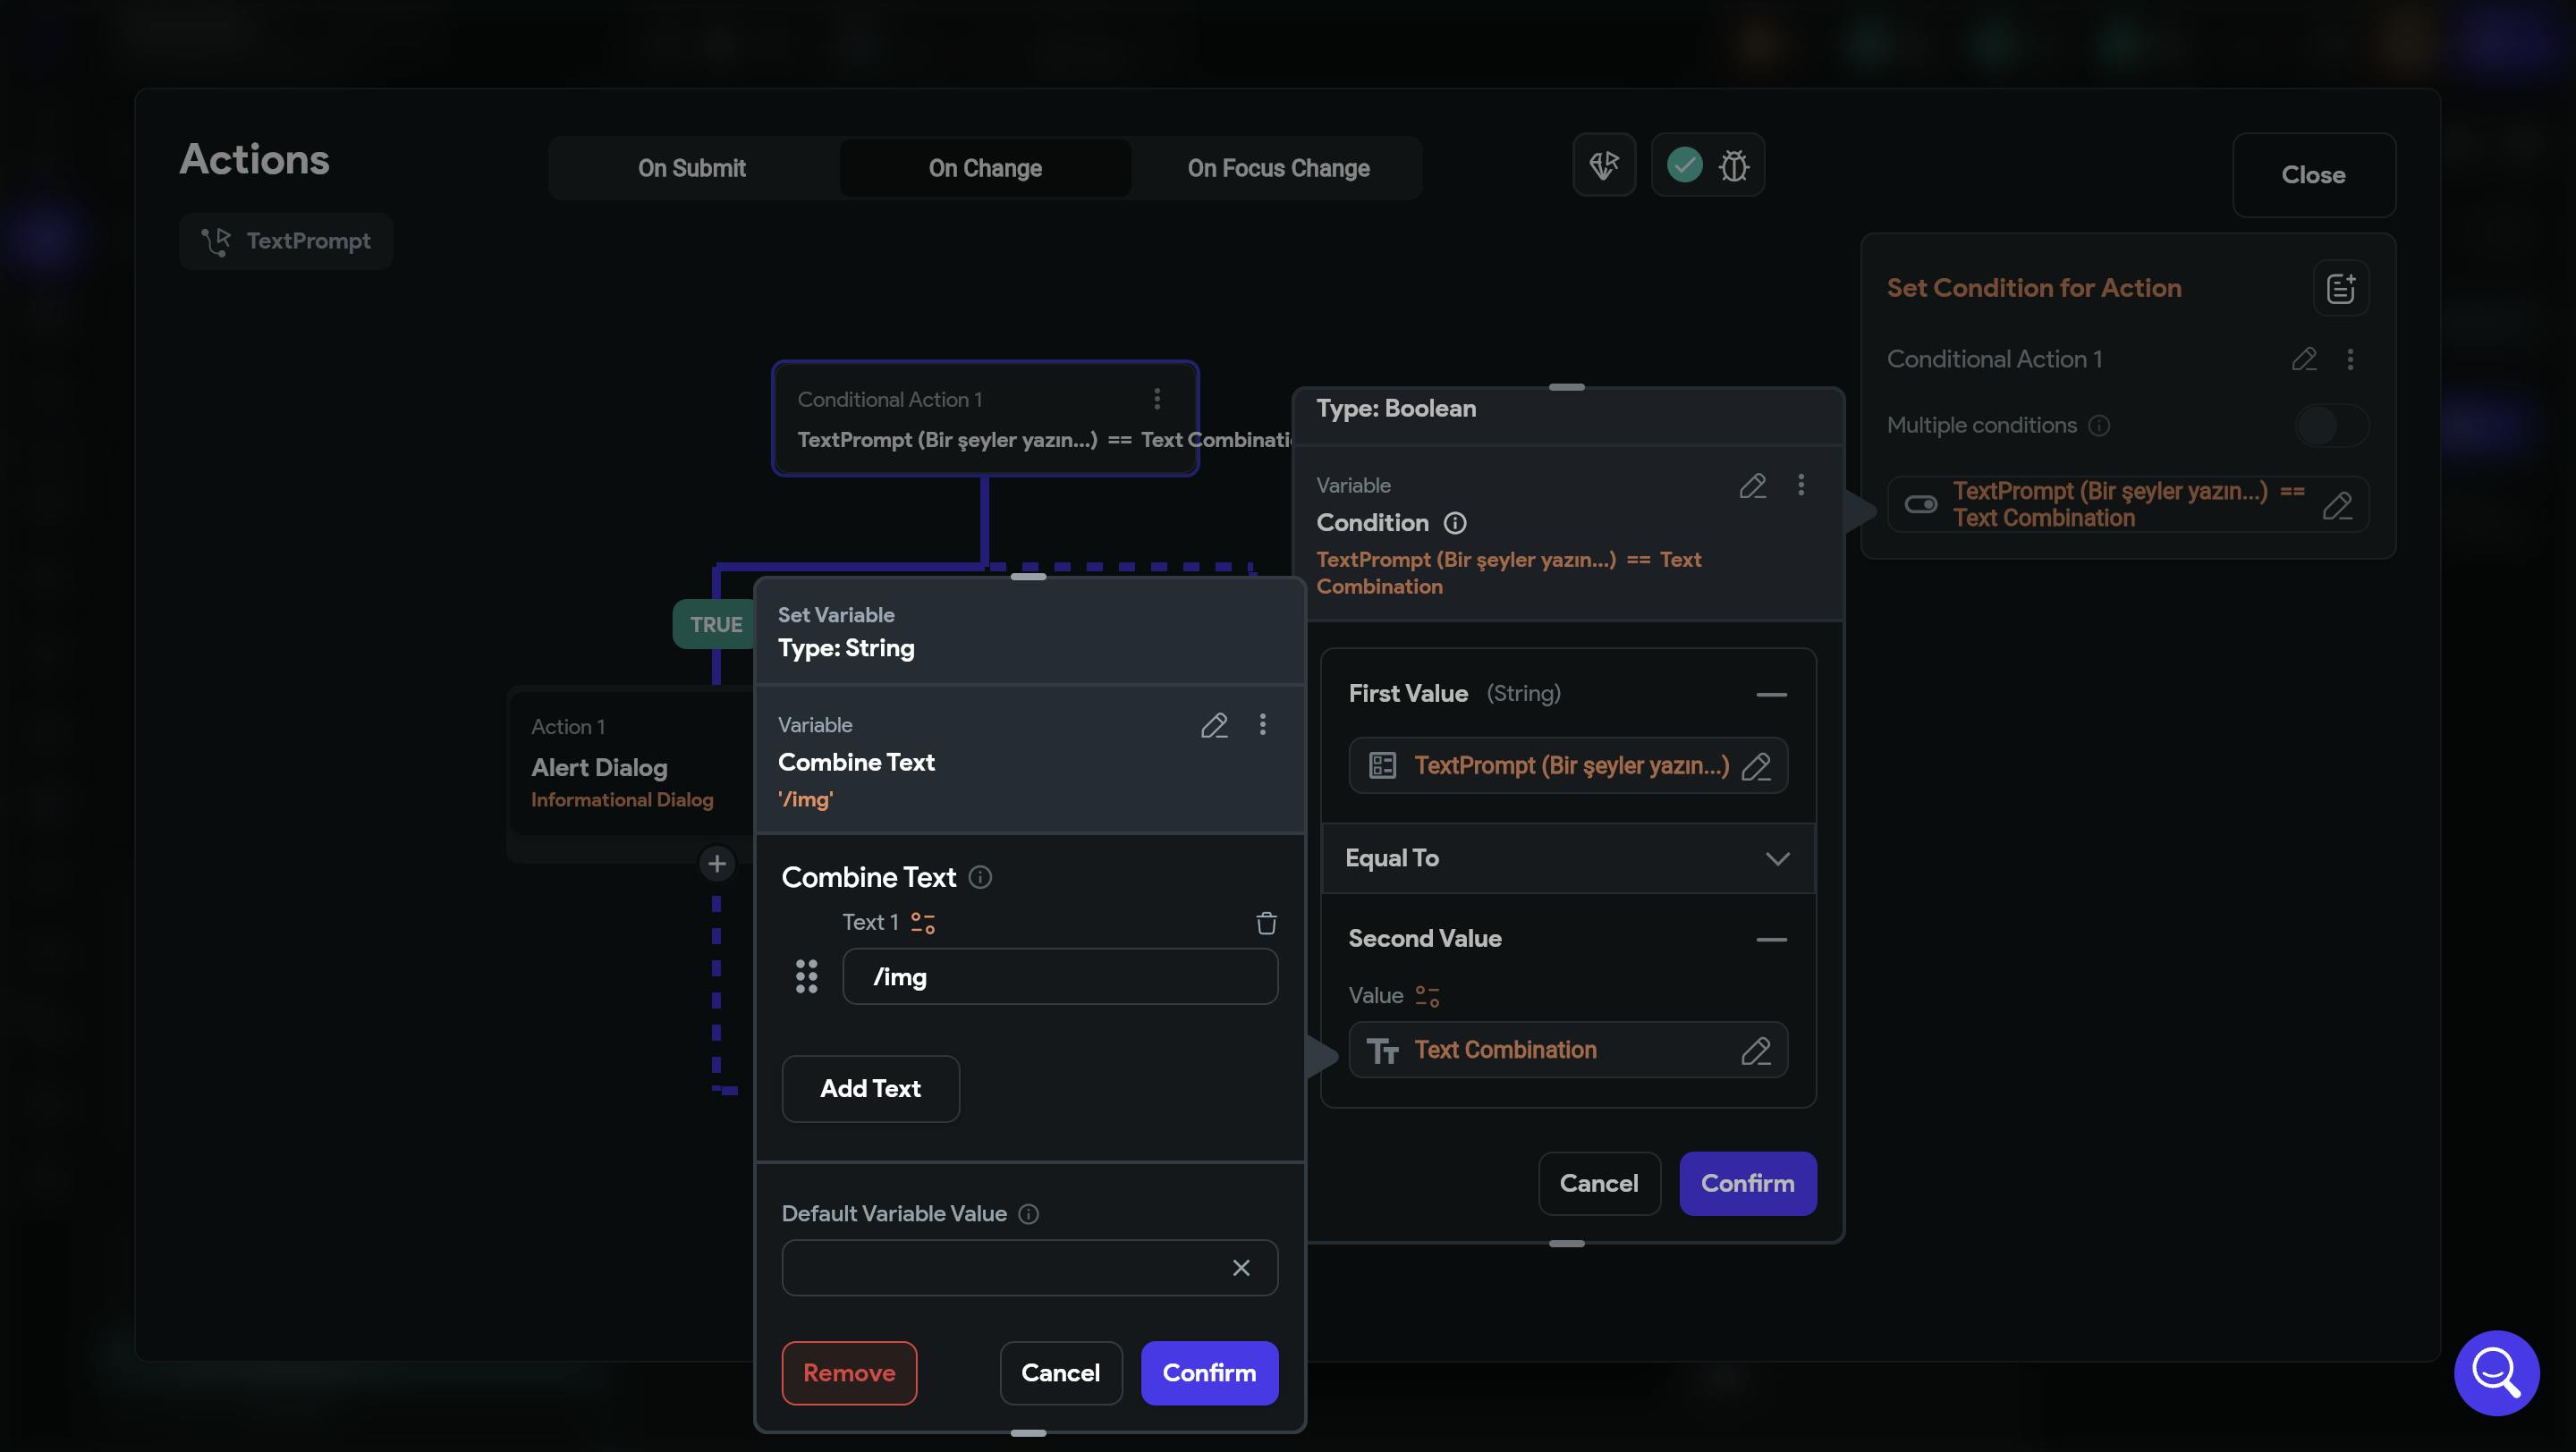Viewport: 2576px width, 1452px height.
Task: Click the search chat bubble icon
Action: pyautogui.click(x=2496, y=1372)
